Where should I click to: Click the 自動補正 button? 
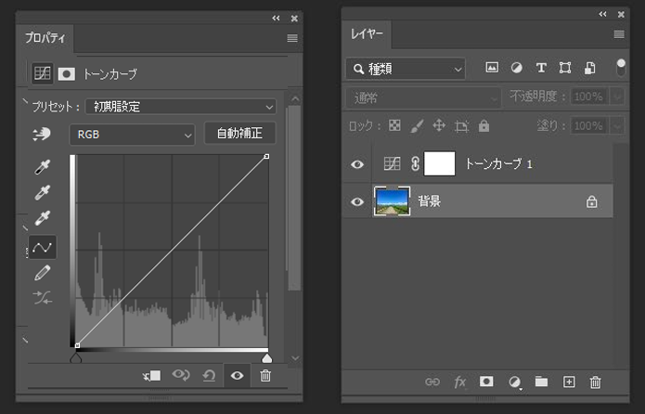pos(239,134)
